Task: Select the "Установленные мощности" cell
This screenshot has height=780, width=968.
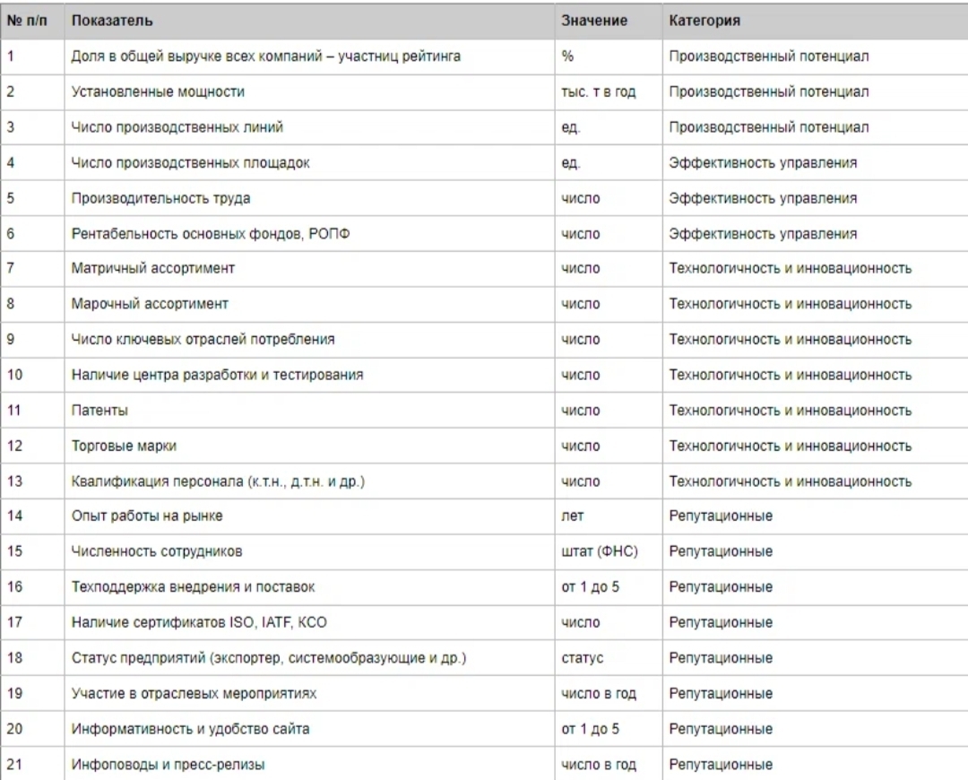Action: pyautogui.click(x=158, y=91)
